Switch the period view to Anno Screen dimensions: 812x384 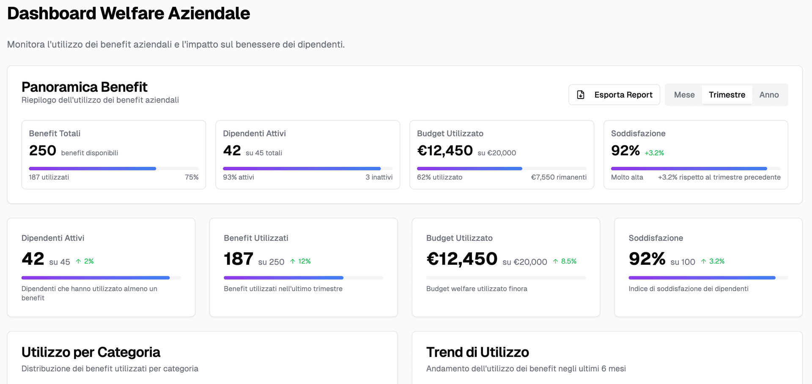(769, 95)
